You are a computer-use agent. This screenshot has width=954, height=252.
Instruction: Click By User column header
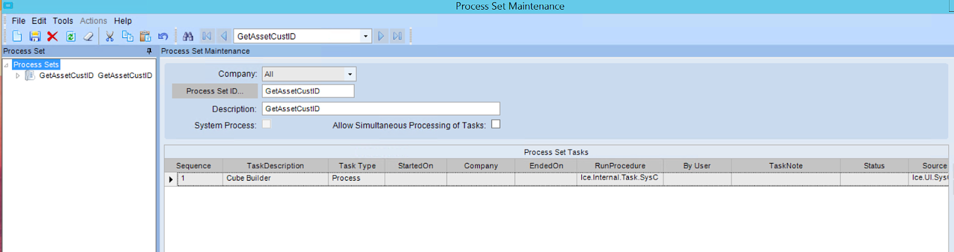pos(697,166)
